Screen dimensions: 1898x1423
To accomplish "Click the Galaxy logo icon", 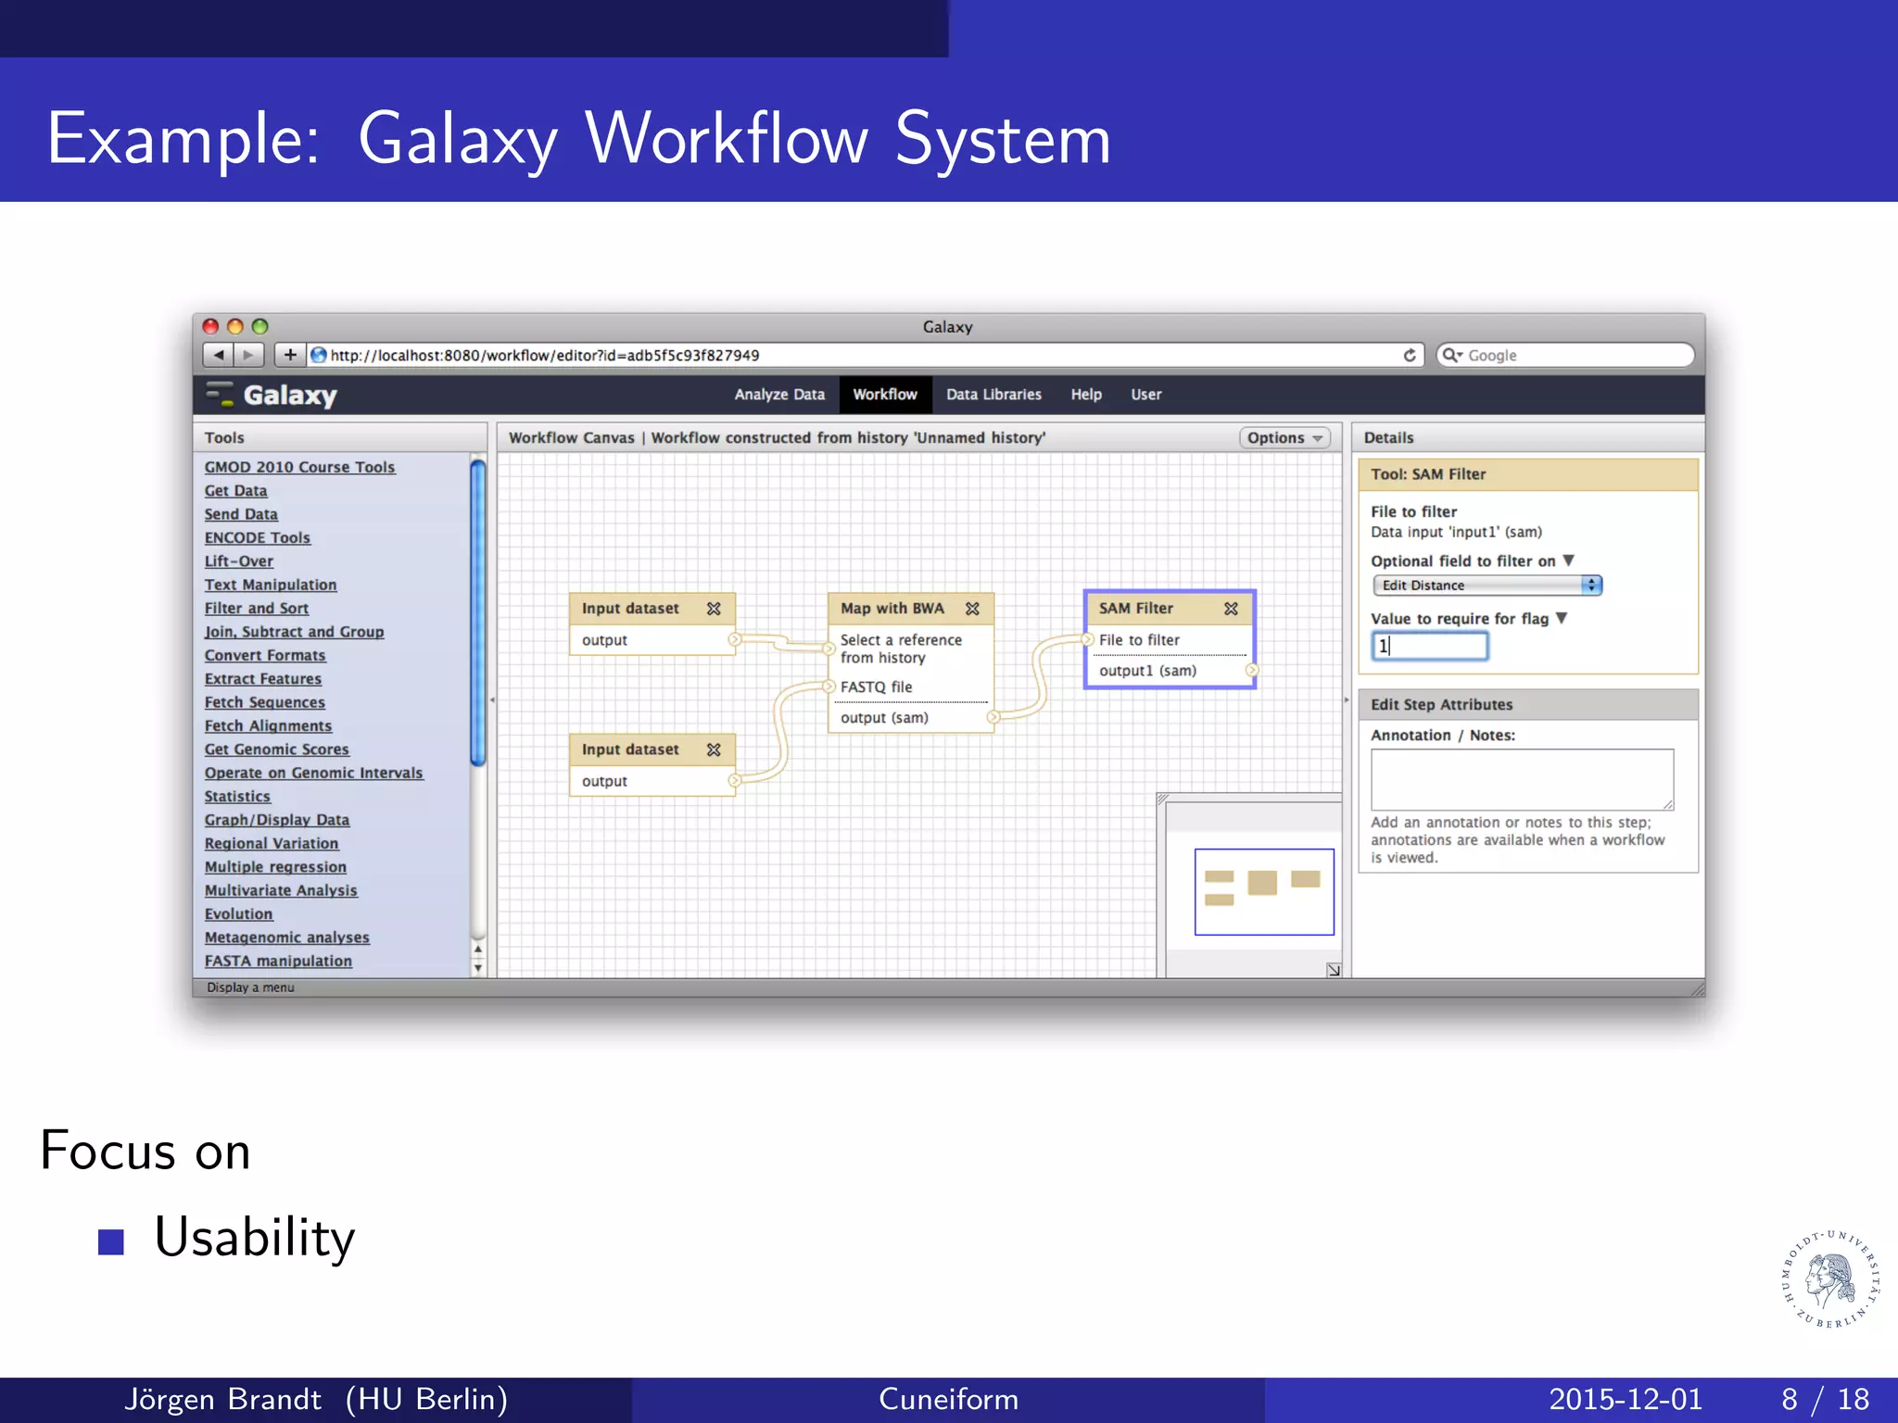I will [x=220, y=395].
